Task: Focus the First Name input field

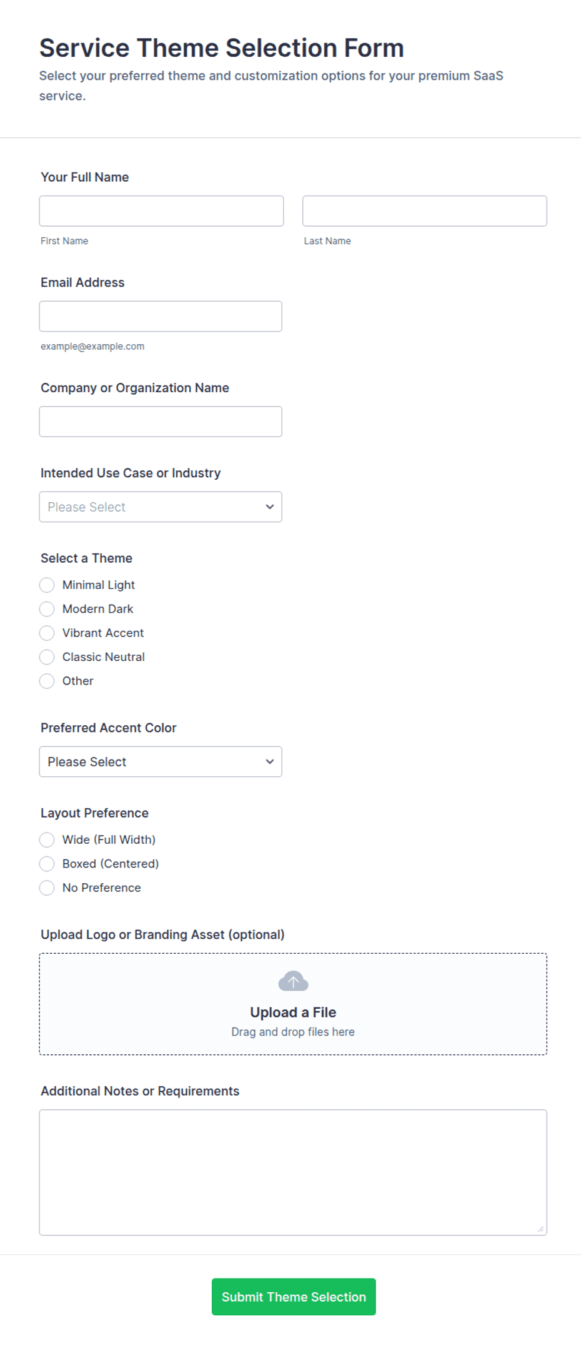Action: click(161, 211)
